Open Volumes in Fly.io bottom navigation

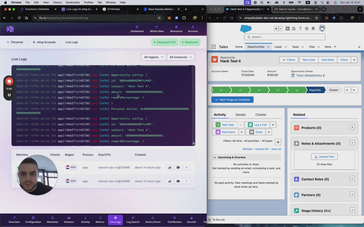click(x=69, y=220)
